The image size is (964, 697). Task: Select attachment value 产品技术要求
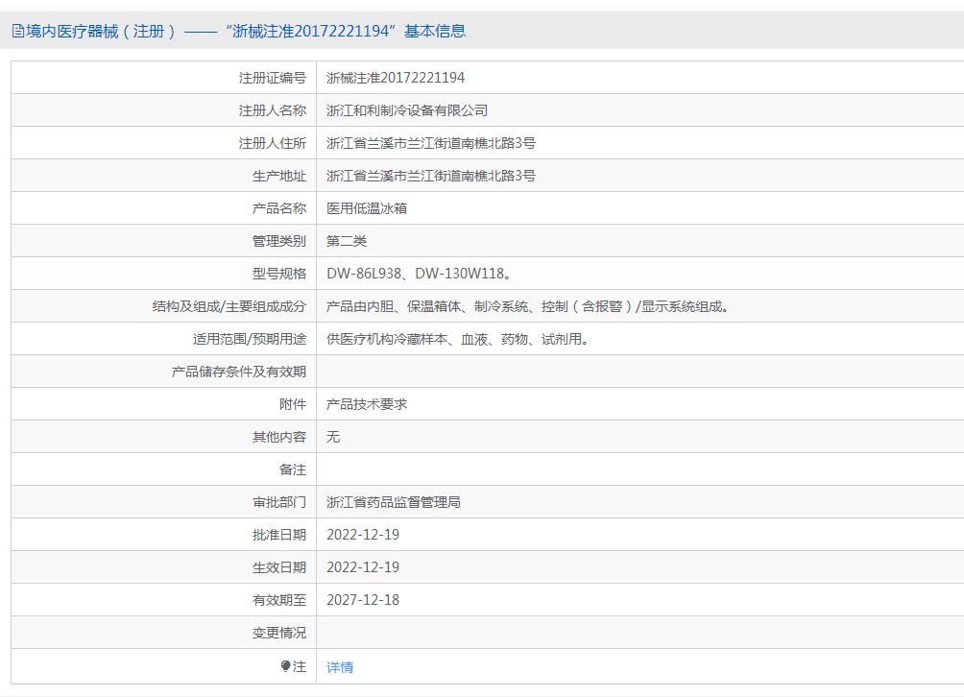pos(367,404)
